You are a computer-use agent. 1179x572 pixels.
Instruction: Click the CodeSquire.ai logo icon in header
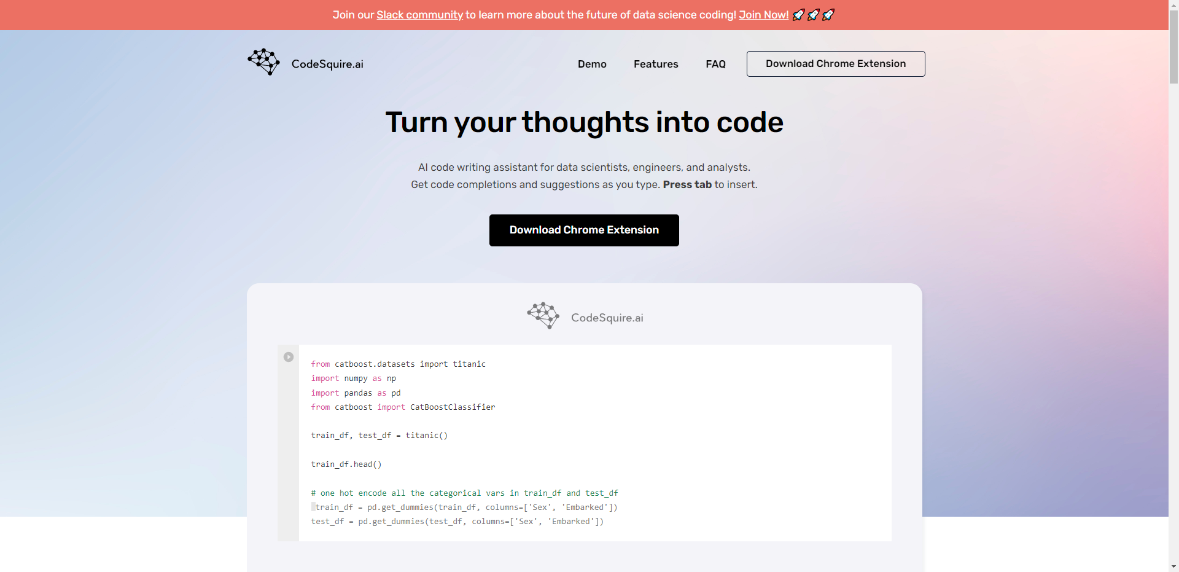[263, 62]
